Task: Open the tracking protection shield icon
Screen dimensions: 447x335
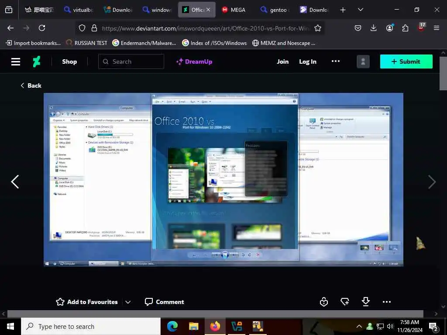Action: (82, 28)
